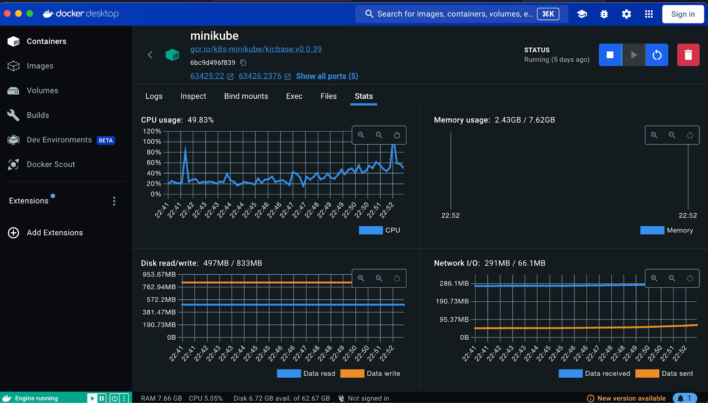Go back using the left chevron arrow
The width and height of the screenshot is (708, 403).
click(150, 55)
